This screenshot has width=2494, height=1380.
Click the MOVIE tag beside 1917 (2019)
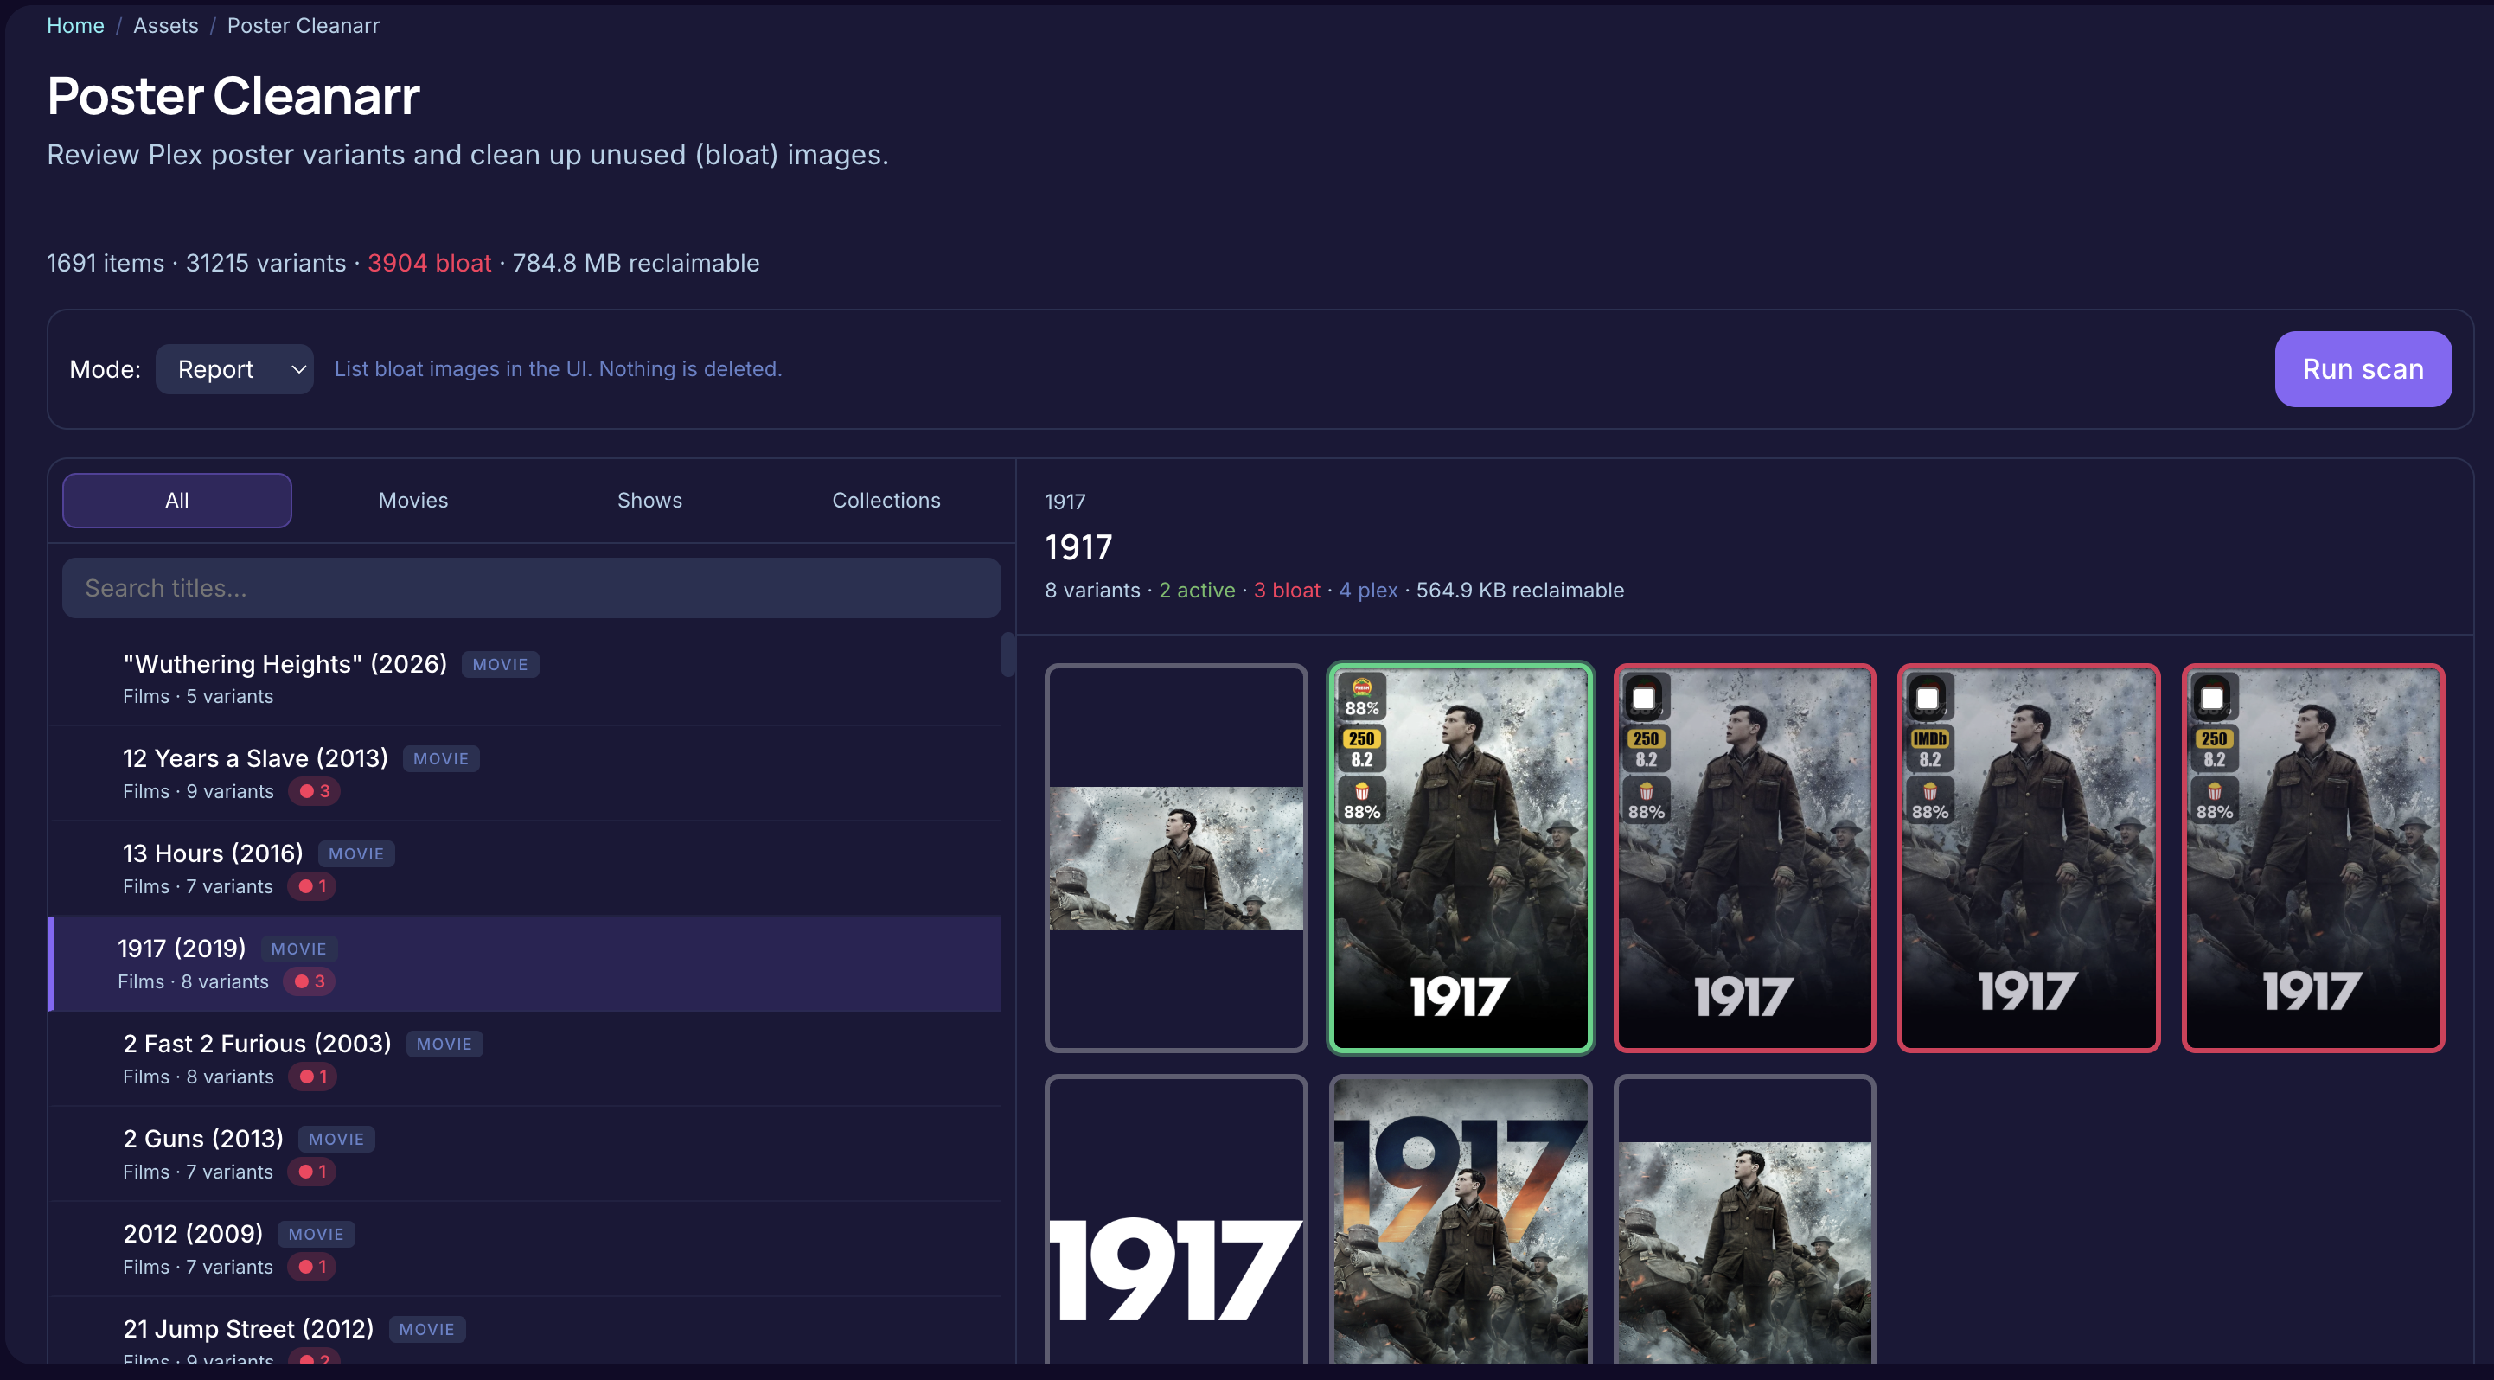(x=298, y=949)
